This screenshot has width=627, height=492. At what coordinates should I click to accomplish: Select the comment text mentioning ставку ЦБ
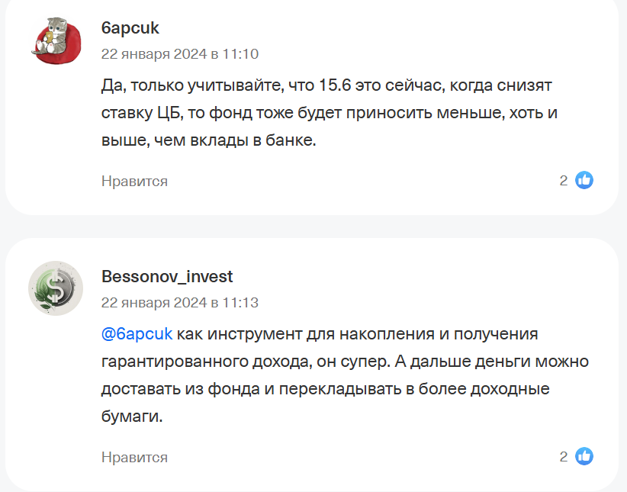click(x=328, y=111)
